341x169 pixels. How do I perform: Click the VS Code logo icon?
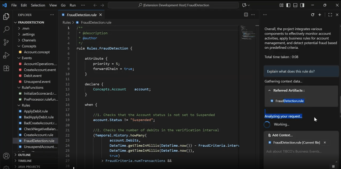(5, 5)
